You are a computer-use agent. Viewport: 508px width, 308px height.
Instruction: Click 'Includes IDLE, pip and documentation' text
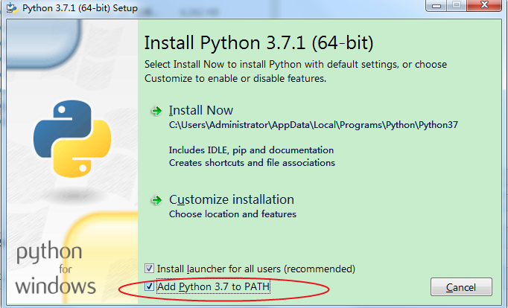click(x=251, y=150)
